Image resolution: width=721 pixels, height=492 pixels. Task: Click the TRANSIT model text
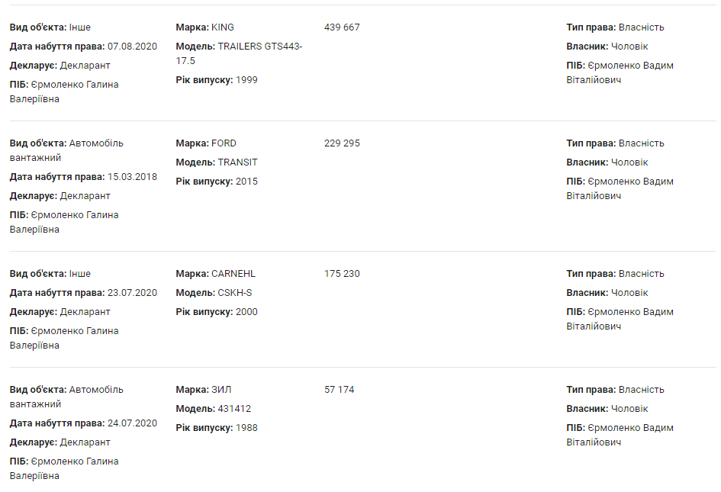coord(237,162)
